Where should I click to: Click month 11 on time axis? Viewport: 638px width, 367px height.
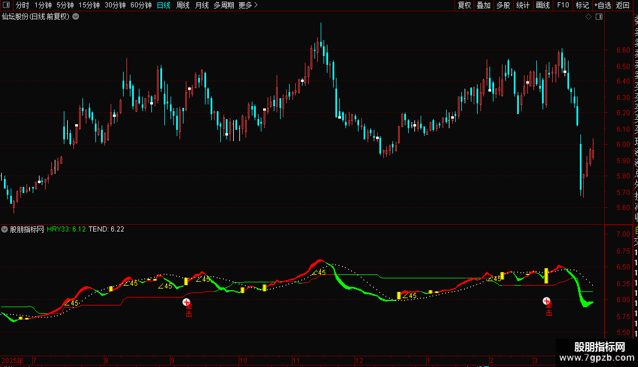[296, 360]
